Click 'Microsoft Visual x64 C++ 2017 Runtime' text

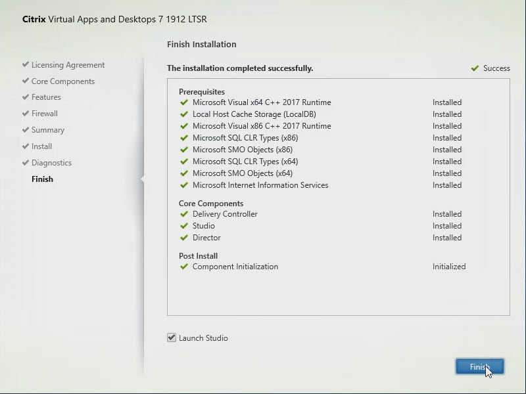(262, 102)
